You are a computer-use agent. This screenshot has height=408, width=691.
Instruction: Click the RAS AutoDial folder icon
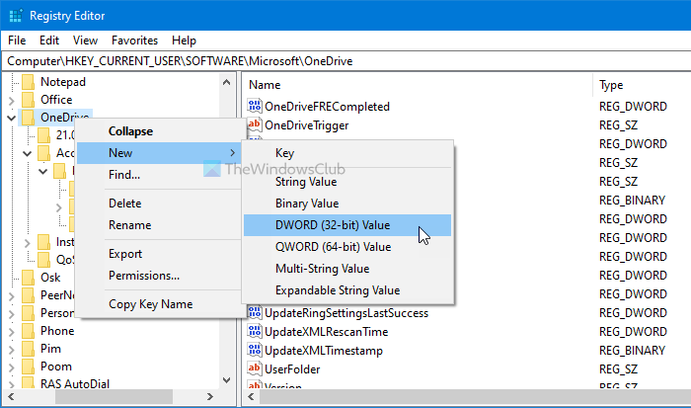click(28, 383)
